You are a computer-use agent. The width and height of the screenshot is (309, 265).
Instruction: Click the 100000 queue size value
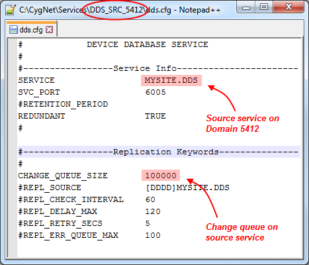coord(161,176)
